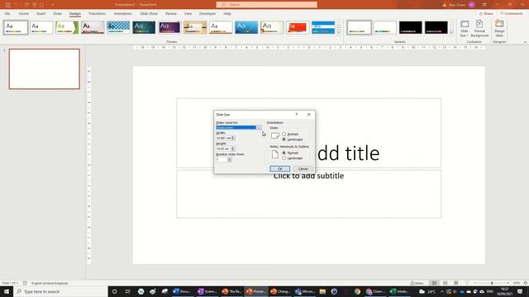
Task: Open the File tab
Action: click(x=7, y=13)
